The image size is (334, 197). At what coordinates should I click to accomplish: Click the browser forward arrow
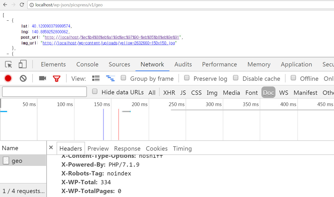click(13, 5)
